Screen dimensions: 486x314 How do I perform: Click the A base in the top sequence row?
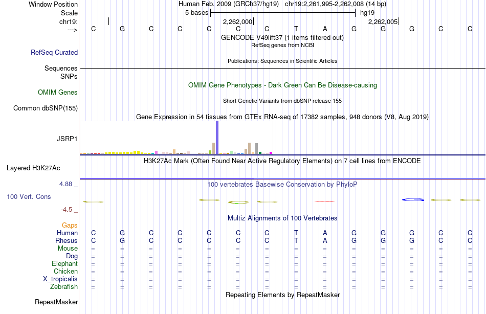[325, 29]
